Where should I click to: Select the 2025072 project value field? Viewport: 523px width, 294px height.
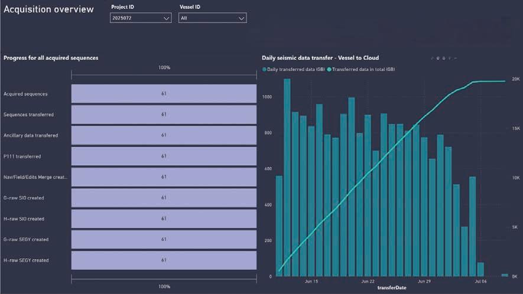click(x=141, y=18)
